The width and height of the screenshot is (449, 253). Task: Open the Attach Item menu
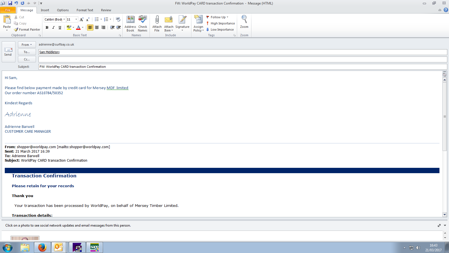click(x=169, y=23)
